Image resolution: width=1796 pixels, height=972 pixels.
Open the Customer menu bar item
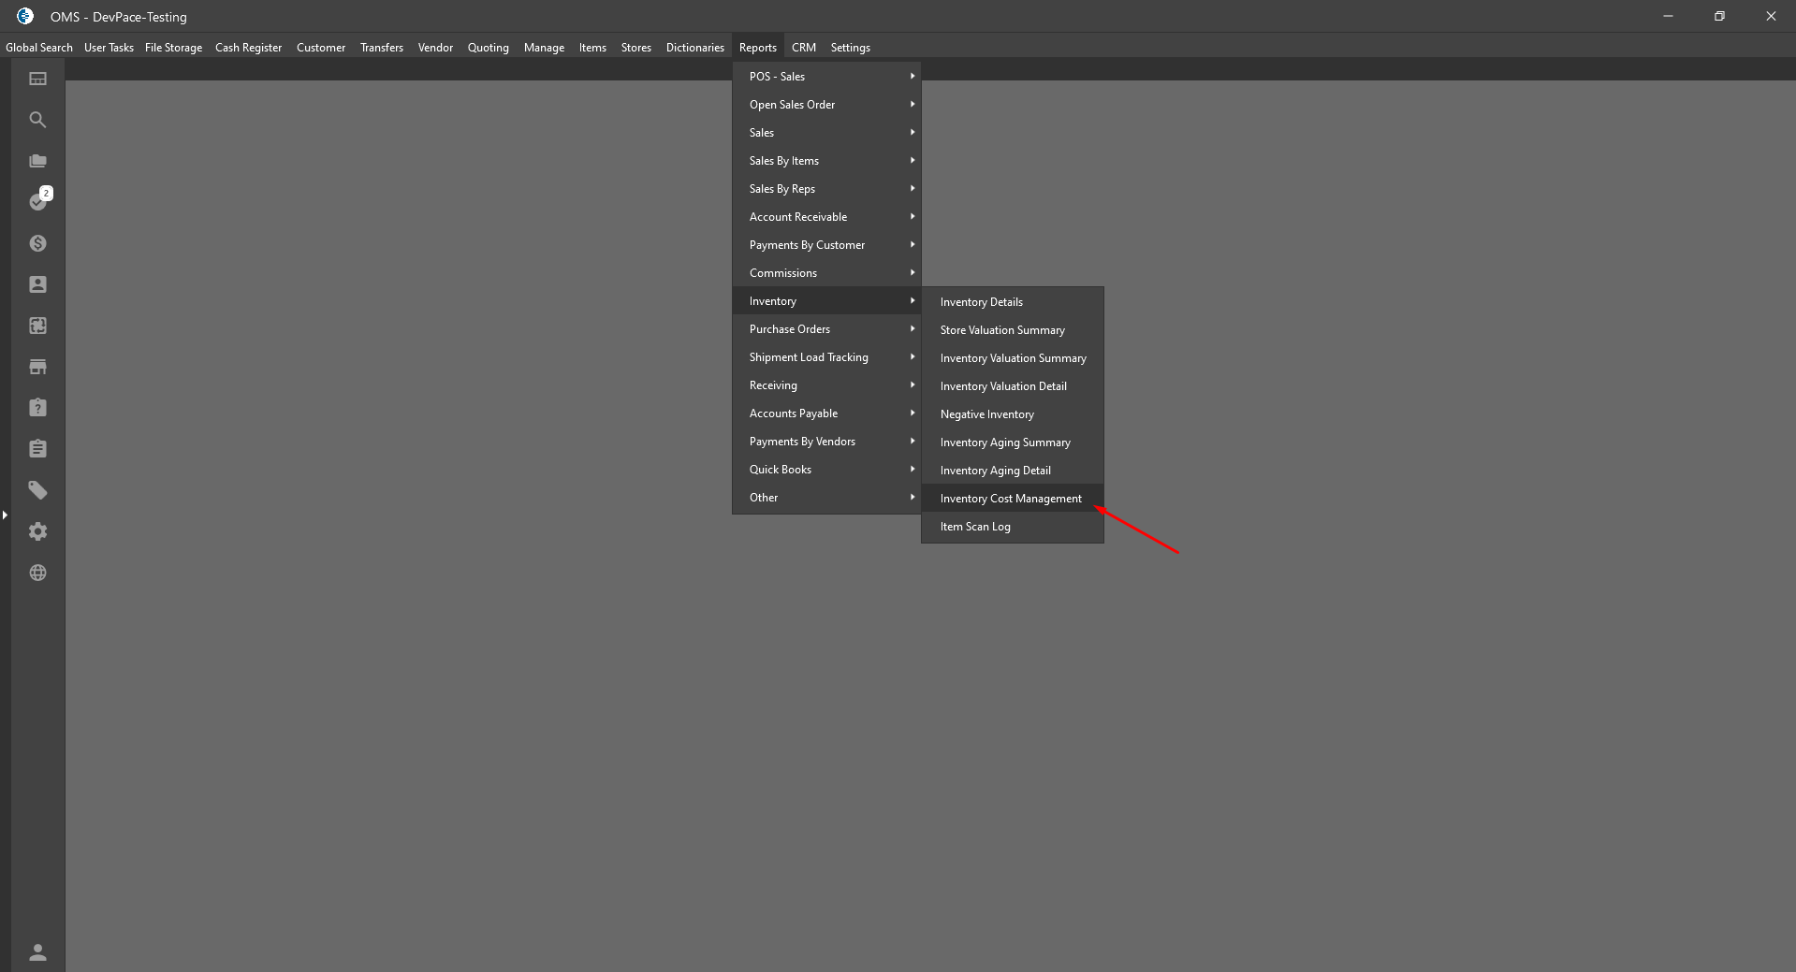(321, 48)
